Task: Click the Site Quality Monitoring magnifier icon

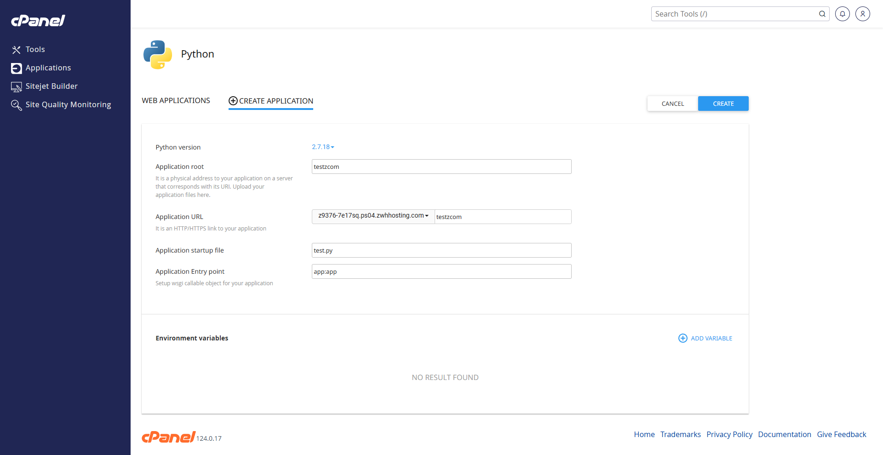Action: click(x=17, y=105)
